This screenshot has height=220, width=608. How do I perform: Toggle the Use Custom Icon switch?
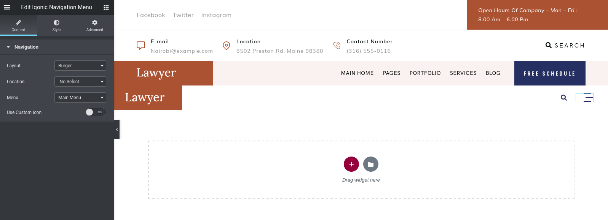pos(96,112)
